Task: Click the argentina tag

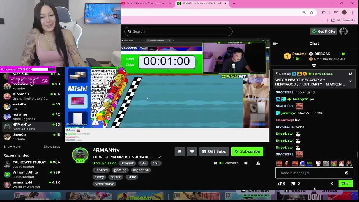Action: (x=141, y=170)
